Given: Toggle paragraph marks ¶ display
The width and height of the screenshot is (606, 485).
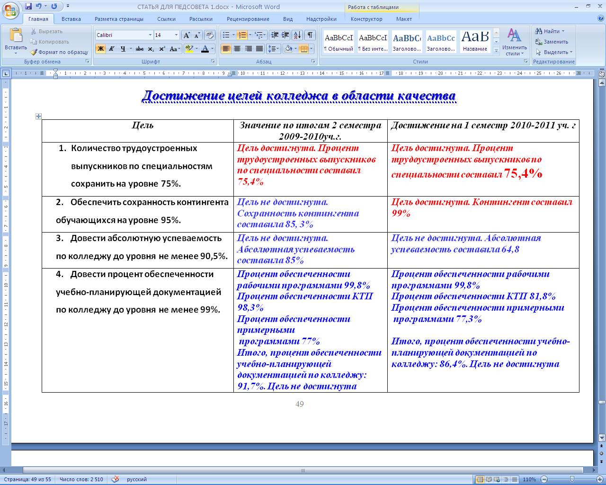Looking at the screenshot, I should click(310, 35).
